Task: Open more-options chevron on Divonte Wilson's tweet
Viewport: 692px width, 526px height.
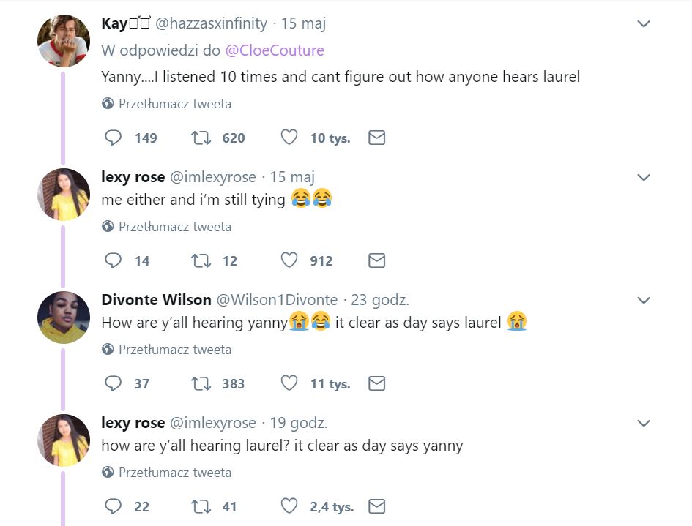Action: pos(644,301)
